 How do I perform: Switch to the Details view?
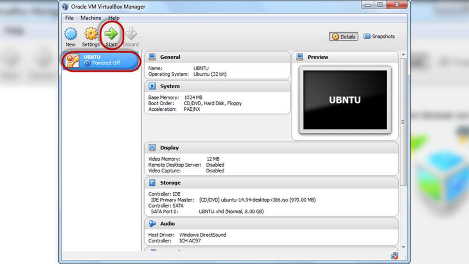(x=343, y=36)
